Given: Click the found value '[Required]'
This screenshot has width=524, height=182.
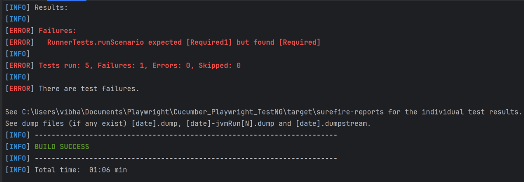Looking at the screenshot, I should [x=299, y=43].
